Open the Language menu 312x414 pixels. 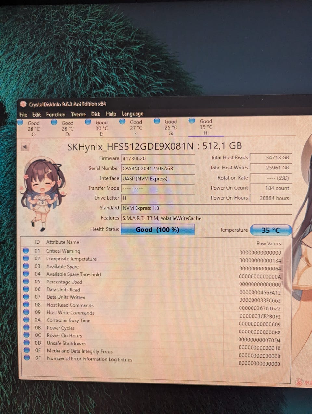pyautogui.click(x=133, y=114)
